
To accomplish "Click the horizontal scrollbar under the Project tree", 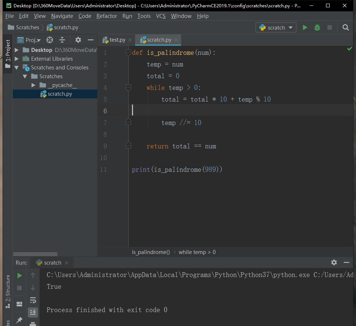I will coord(35,254).
